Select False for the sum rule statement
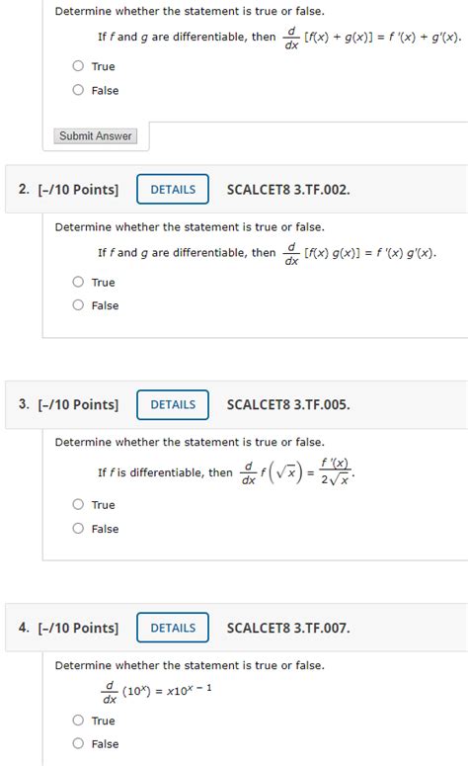This screenshot has height=766, width=468. pos(78,90)
